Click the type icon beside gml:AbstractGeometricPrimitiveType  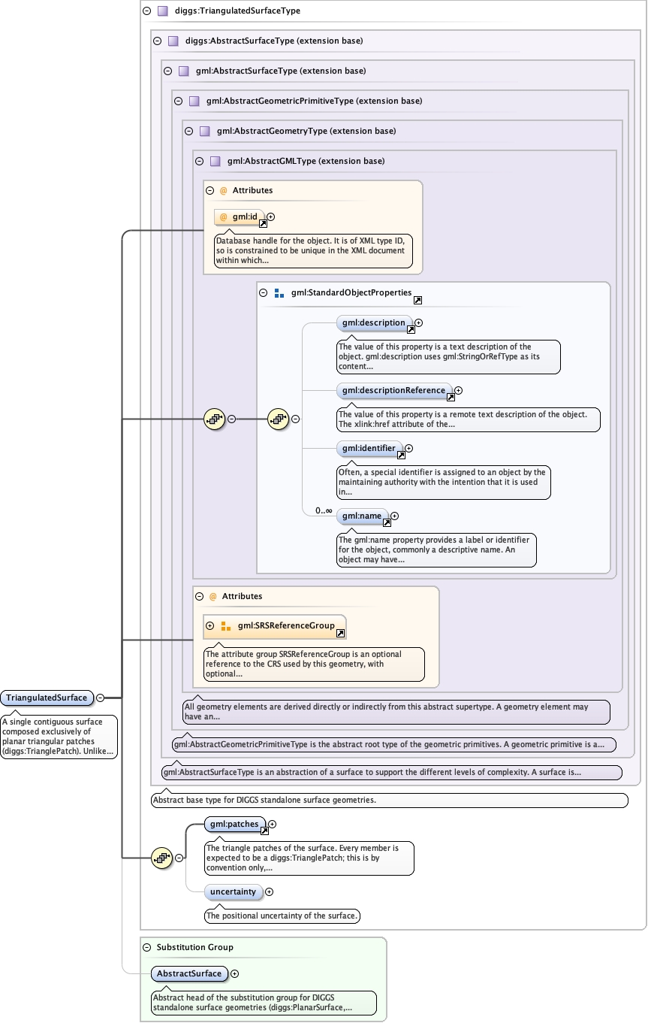[194, 101]
